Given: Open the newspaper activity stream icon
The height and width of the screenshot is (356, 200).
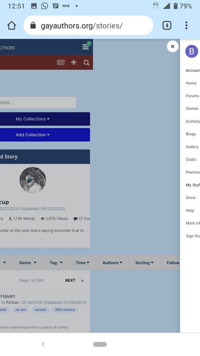Looking at the screenshot, I should [61, 63].
